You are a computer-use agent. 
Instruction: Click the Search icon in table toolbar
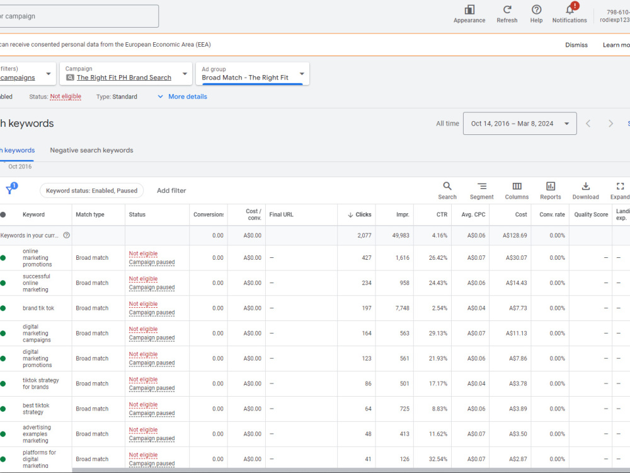(447, 186)
